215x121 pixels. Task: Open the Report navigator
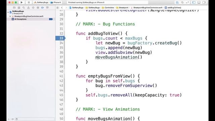click(x=47, y=7)
